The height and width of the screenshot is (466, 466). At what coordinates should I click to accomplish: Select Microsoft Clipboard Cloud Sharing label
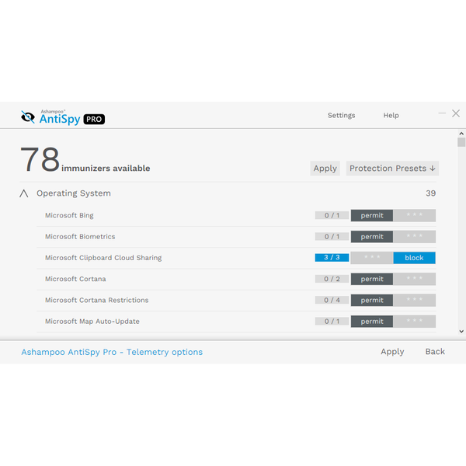click(x=103, y=258)
